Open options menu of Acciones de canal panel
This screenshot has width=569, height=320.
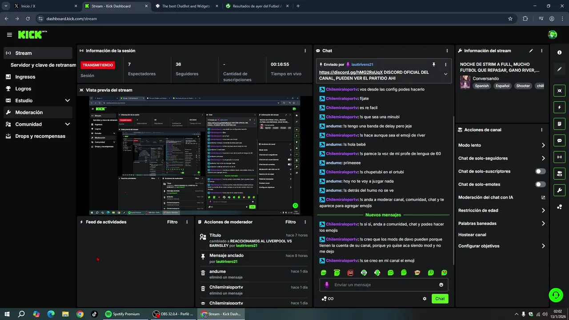pyautogui.click(x=541, y=130)
